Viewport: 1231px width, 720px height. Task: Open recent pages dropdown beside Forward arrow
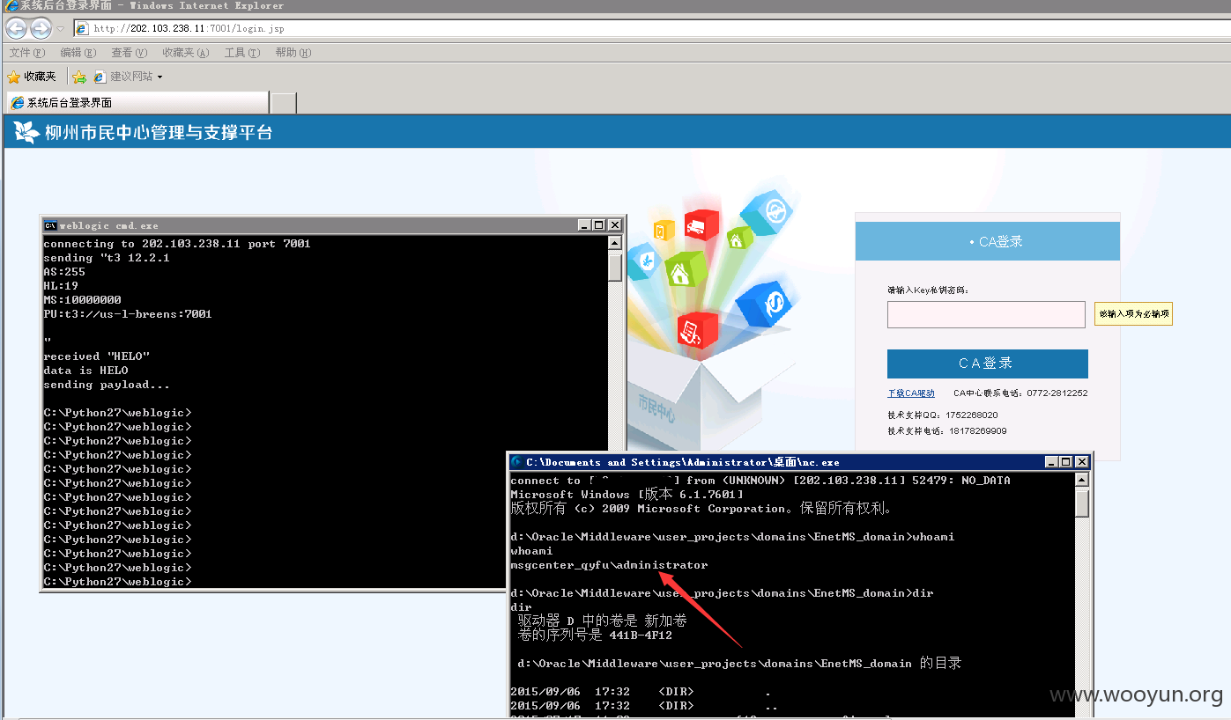[x=61, y=29]
